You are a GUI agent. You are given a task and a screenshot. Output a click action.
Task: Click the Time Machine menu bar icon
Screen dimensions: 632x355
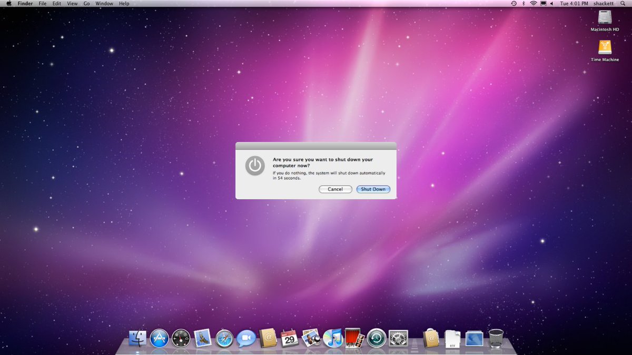click(513, 4)
